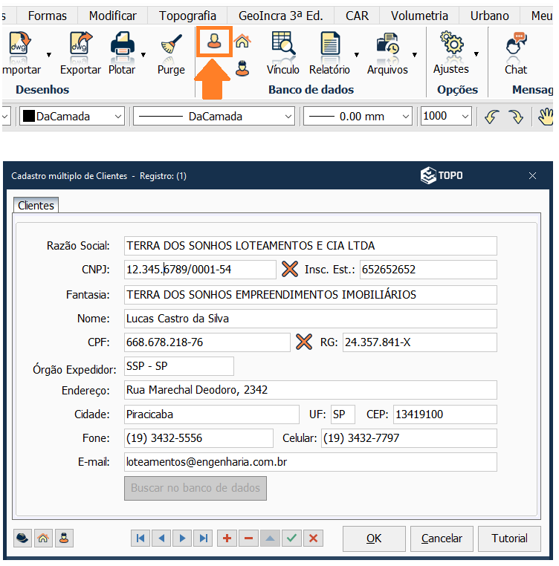559x566 pixels.
Task: Switch to the Volumetria ribbon tab
Action: (x=419, y=16)
